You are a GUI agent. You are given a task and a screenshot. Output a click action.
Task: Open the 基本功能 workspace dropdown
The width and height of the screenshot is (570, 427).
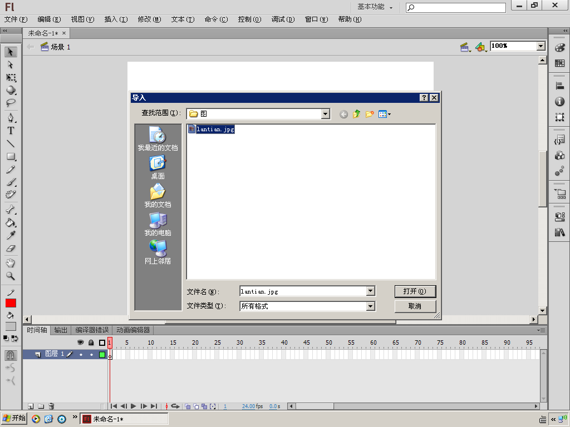tap(375, 7)
